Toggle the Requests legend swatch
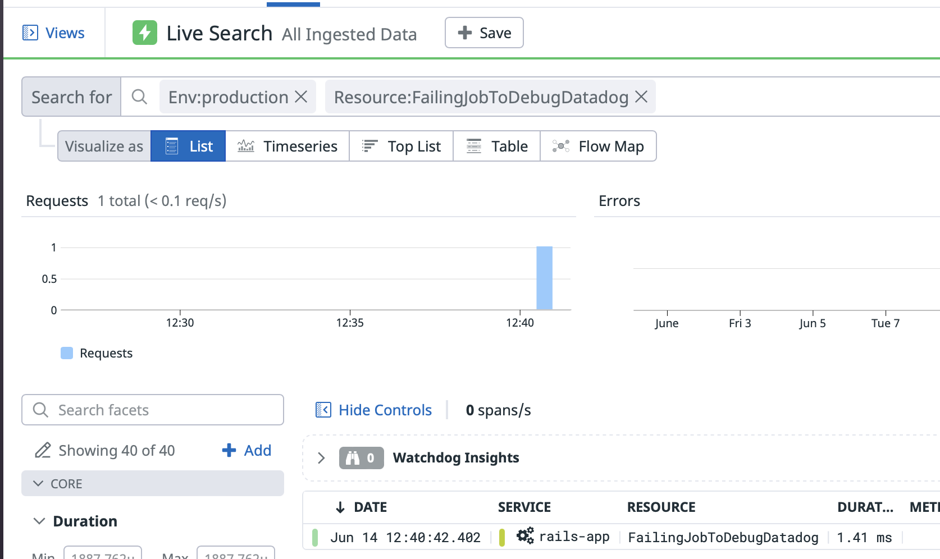940x559 pixels. point(67,353)
